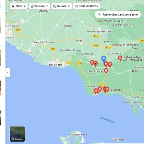Screen dimensions: 144x144
Task: Click Rechercher dans cette zone
Action: [x=118, y=14]
